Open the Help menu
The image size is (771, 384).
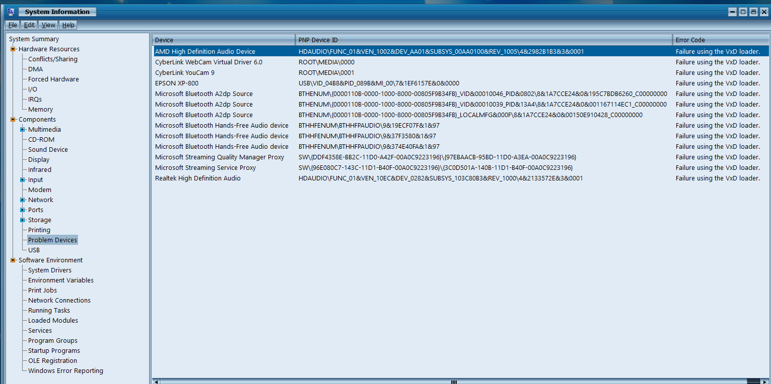coord(68,25)
